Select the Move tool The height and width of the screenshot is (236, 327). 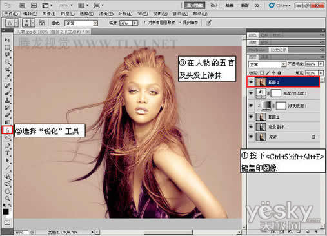coord(7,40)
